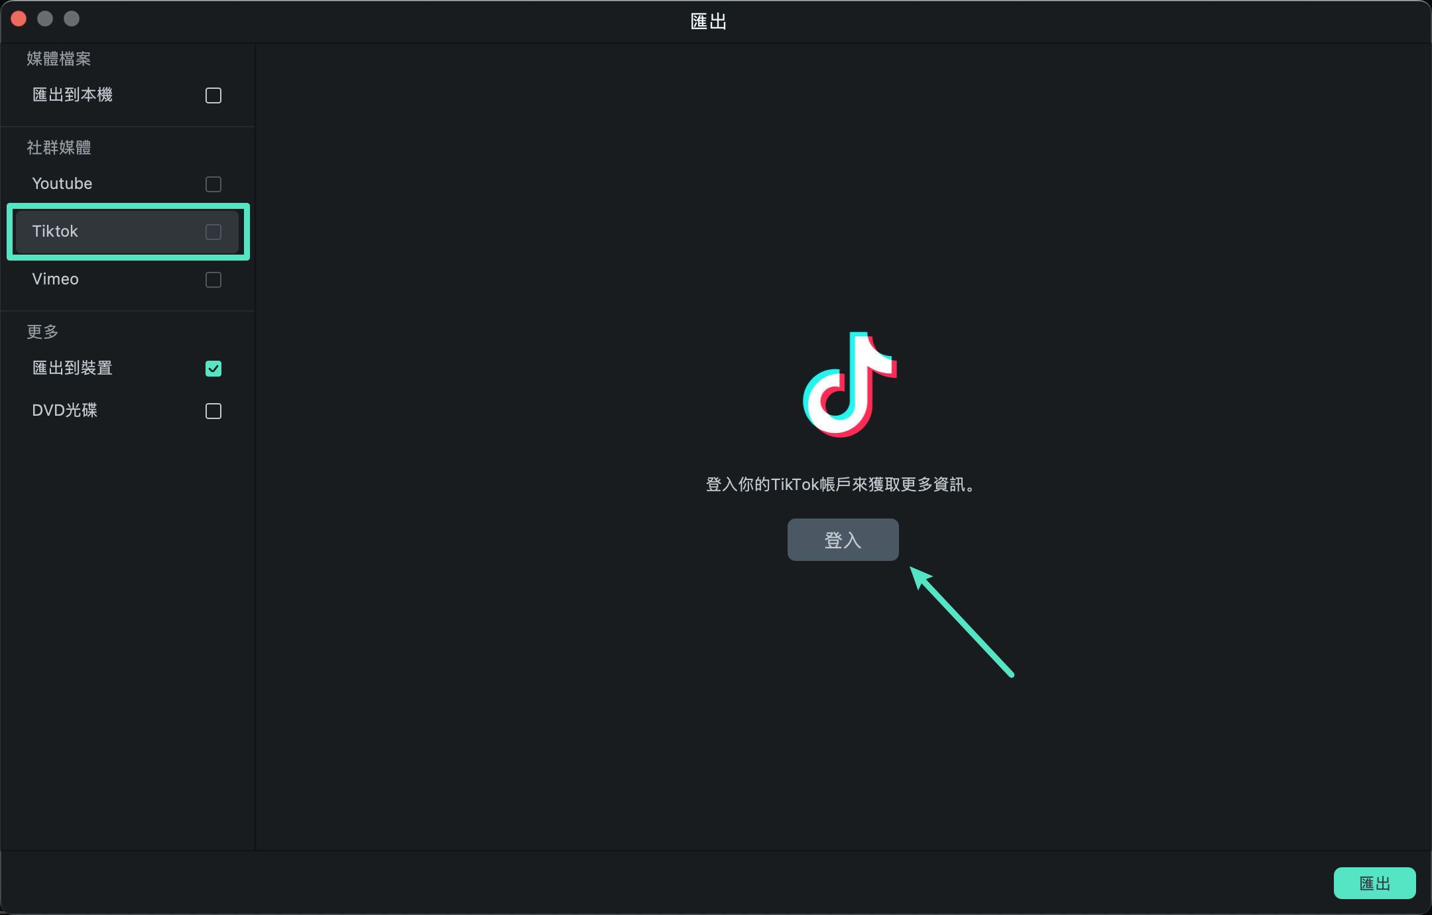This screenshot has width=1432, height=915.
Task: Close the 匯出 window with the red button
Action: pos(19,19)
